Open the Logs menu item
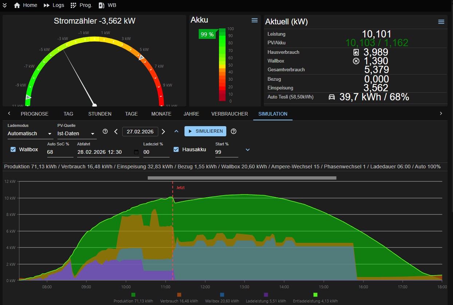The width and height of the screenshot is (453, 305). [54, 5]
